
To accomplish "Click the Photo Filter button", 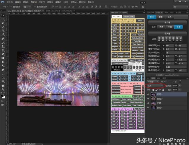I will click(138, 41).
